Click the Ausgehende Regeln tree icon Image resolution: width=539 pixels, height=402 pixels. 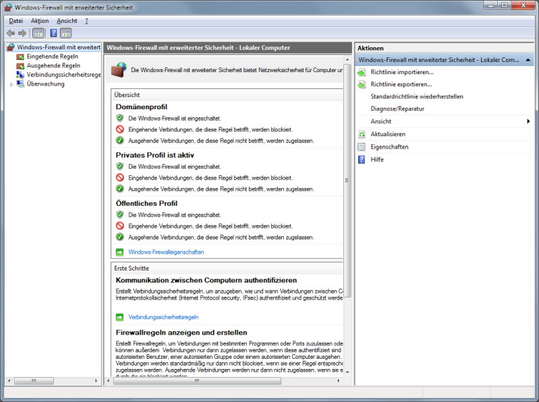(20, 66)
